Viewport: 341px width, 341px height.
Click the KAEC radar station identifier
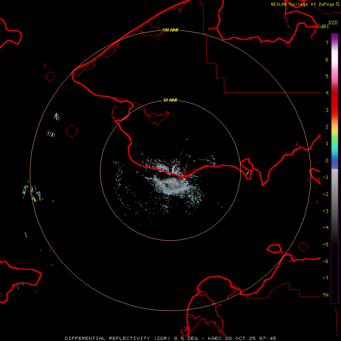click(214, 338)
